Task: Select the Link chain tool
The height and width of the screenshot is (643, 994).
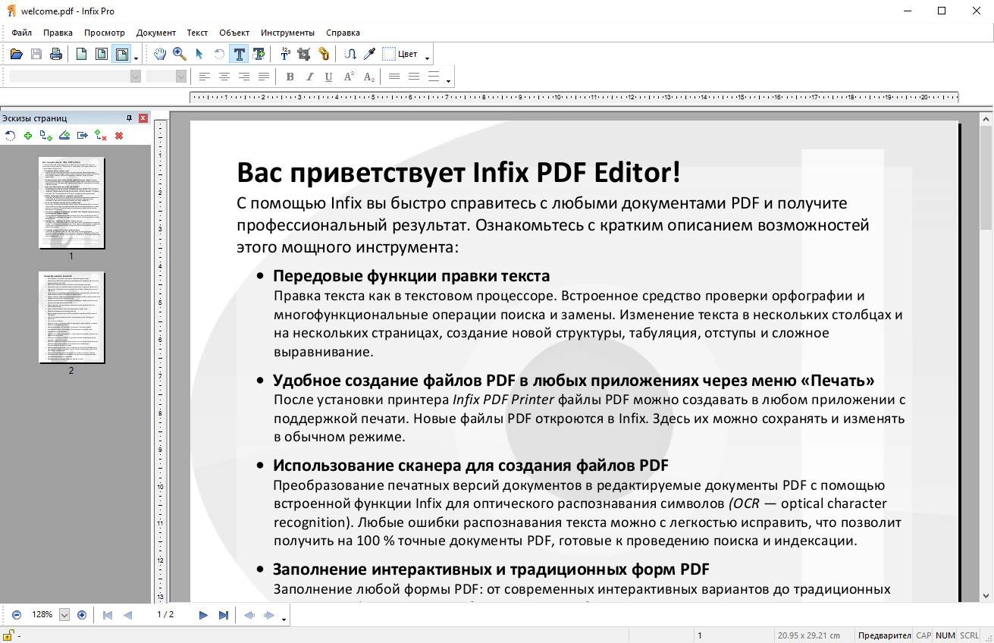Action: [324, 54]
